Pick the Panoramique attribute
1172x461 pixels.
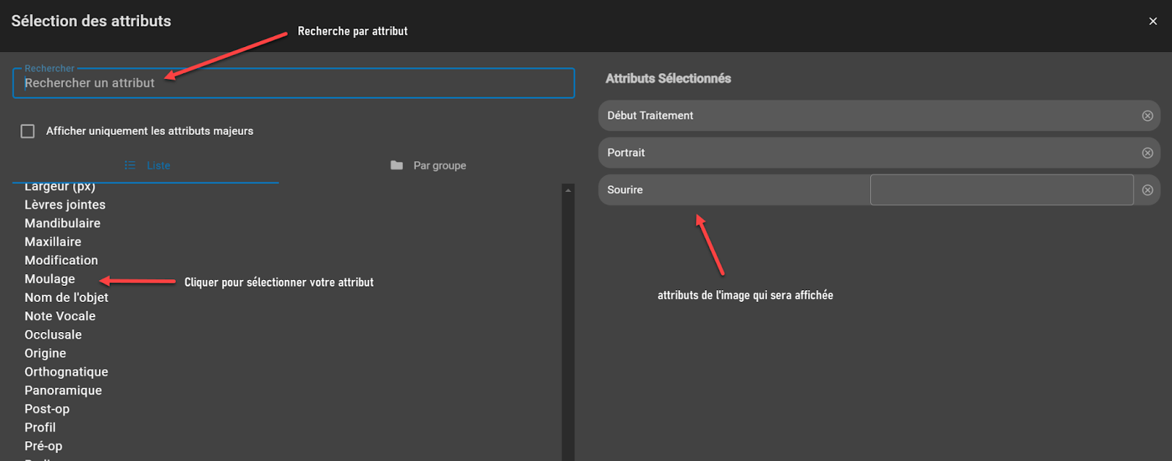pyautogui.click(x=63, y=391)
